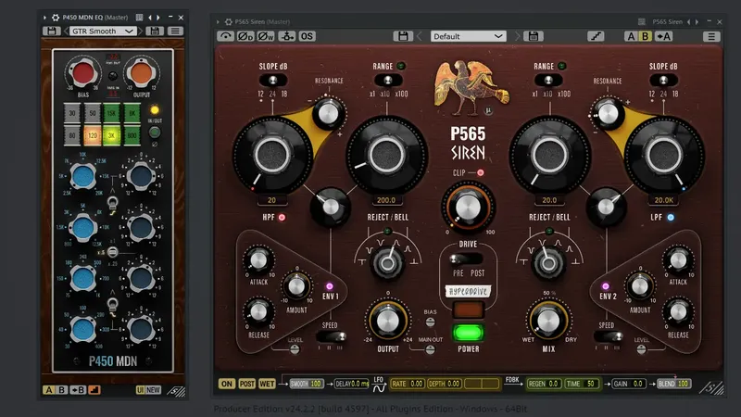Toggle the ENV 1 light
Viewport: 741px width, 417px height.
[330, 286]
